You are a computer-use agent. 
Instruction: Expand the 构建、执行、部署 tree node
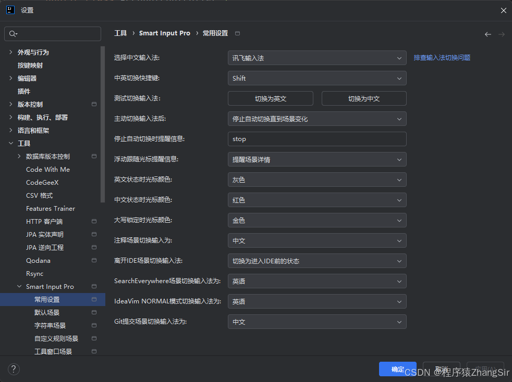11,117
